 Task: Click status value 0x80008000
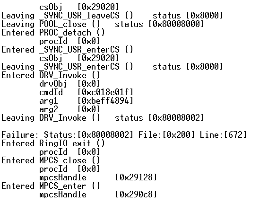pos(176,24)
